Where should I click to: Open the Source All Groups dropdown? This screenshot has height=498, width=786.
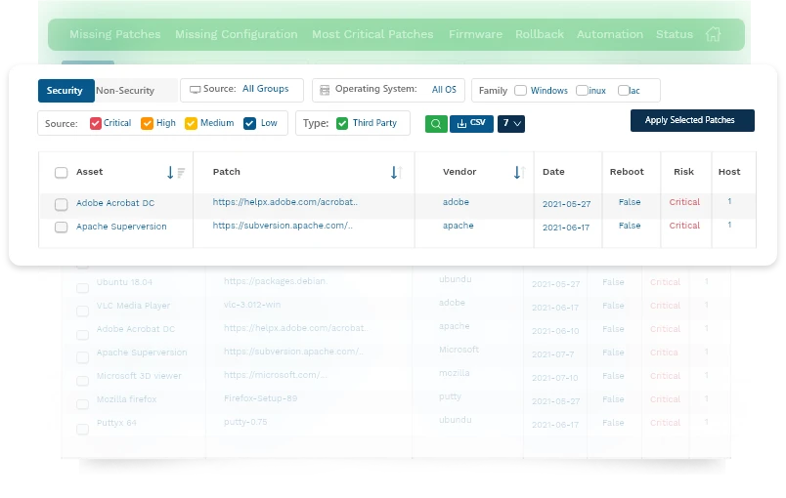pyautogui.click(x=242, y=90)
